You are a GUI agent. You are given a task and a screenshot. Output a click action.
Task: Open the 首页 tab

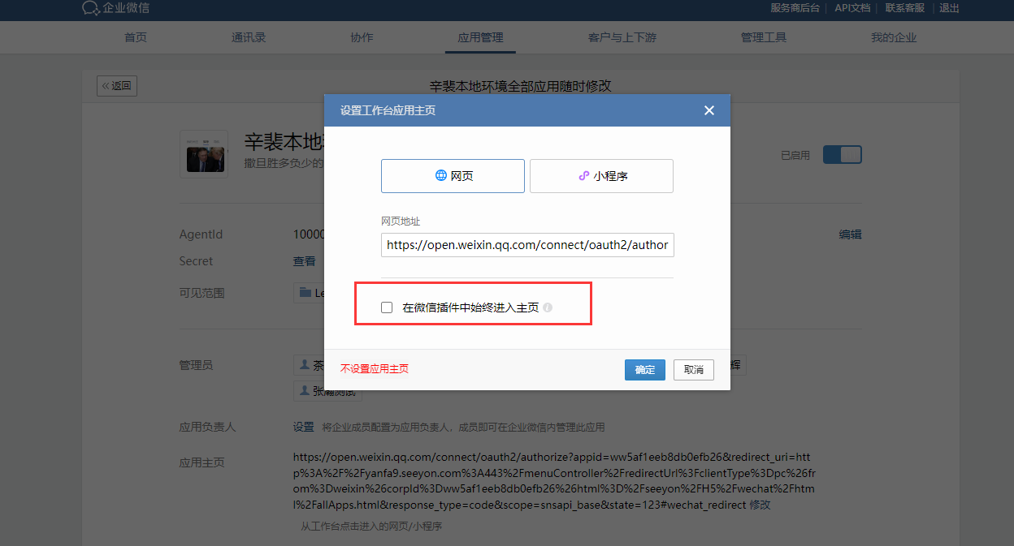click(136, 37)
